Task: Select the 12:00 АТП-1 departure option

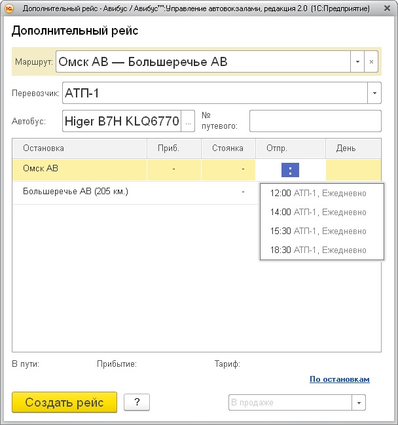Action: point(318,194)
